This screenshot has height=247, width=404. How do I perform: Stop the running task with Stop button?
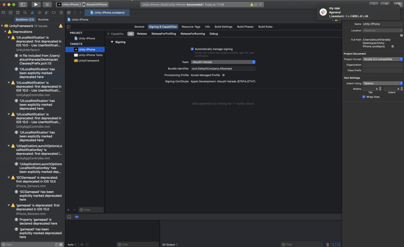point(47,5)
